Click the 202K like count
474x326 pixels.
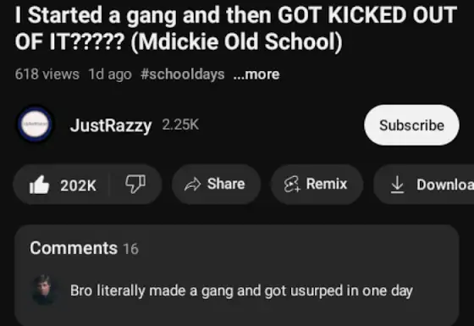tap(78, 185)
